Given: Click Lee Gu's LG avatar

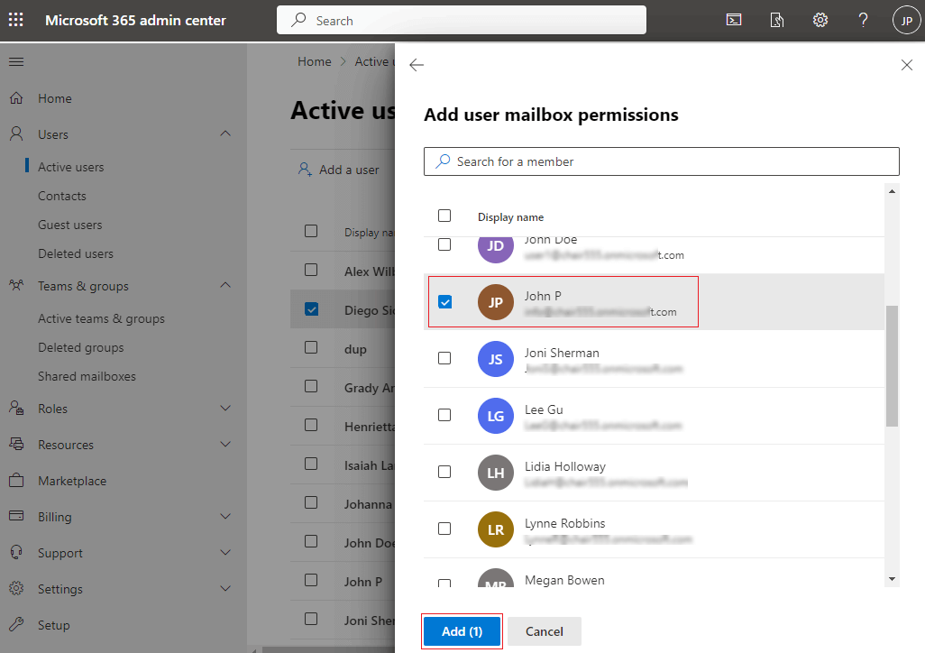Looking at the screenshot, I should [x=495, y=416].
